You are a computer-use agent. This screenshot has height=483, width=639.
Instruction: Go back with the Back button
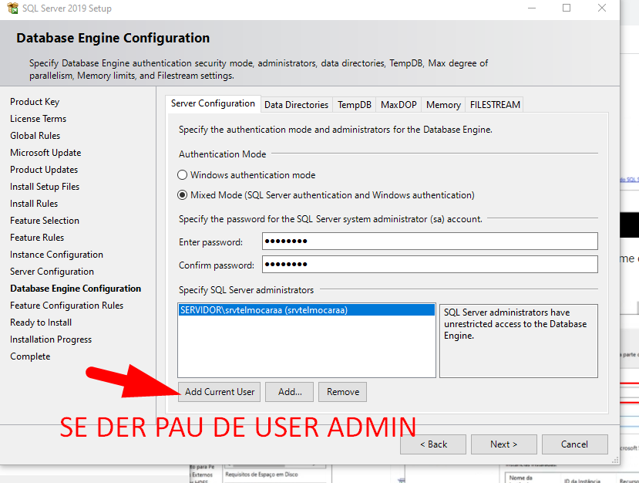pyautogui.click(x=432, y=444)
